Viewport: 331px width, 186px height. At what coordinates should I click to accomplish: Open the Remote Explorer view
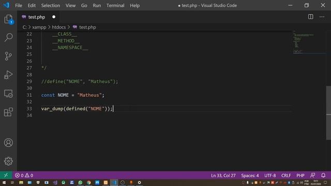(8, 94)
